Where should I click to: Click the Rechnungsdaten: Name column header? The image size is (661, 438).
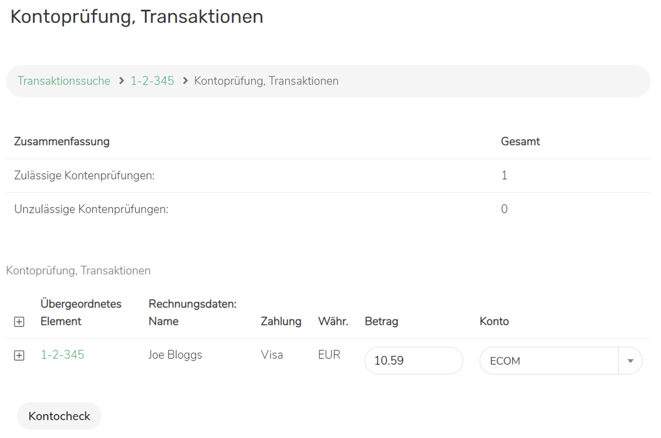pos(192,313)
